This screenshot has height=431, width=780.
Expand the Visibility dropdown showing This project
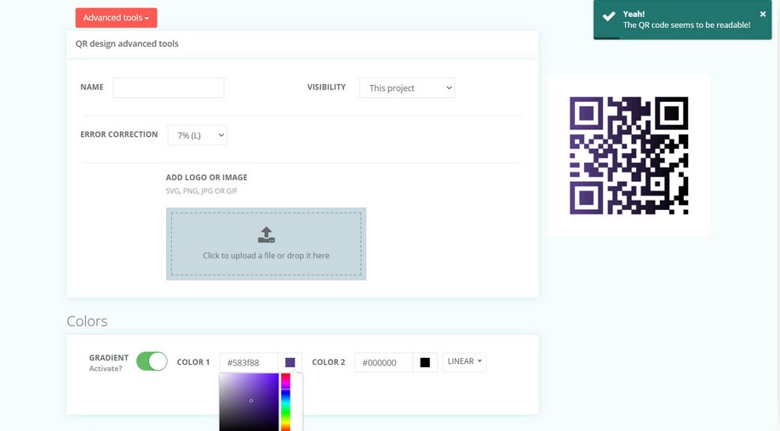pyautogui.click(x=406, y=88)
